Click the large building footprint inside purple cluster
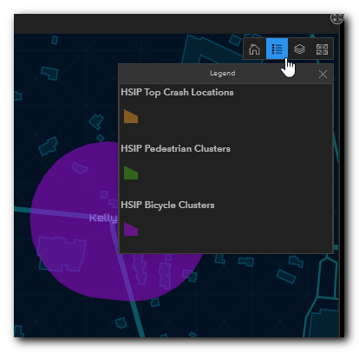The height and width of the screenshot is (352, 359). (62, 254)
